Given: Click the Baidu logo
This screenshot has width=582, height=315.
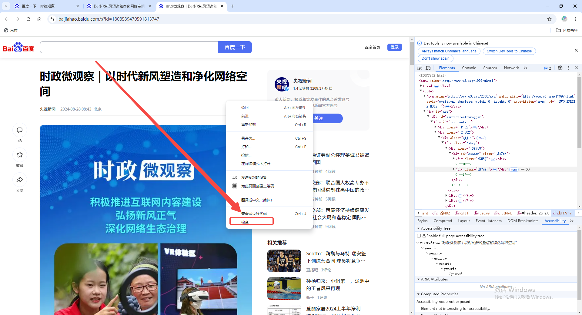Looking at the screenshot, I should [x=18, y=47].
